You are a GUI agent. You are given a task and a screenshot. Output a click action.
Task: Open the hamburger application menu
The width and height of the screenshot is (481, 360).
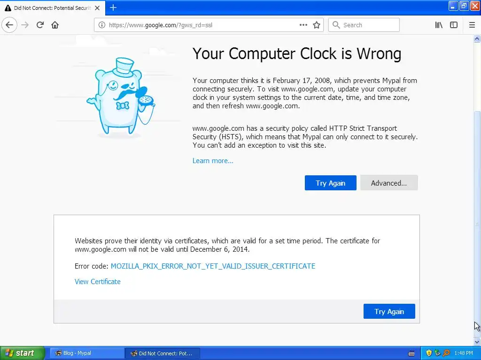[x=472, y=25]
